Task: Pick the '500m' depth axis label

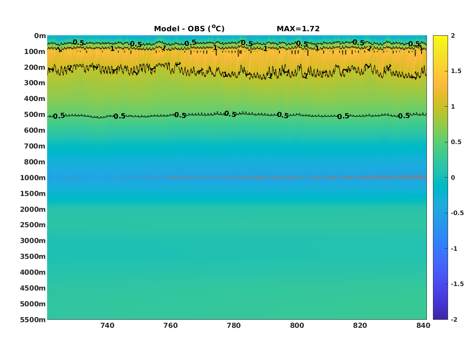Action: [35, 115]
